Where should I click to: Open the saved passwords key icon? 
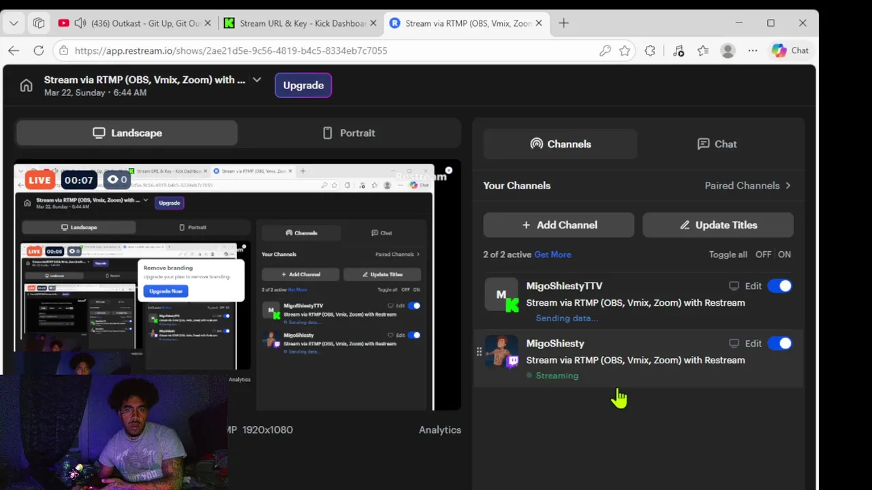[605, 50]
